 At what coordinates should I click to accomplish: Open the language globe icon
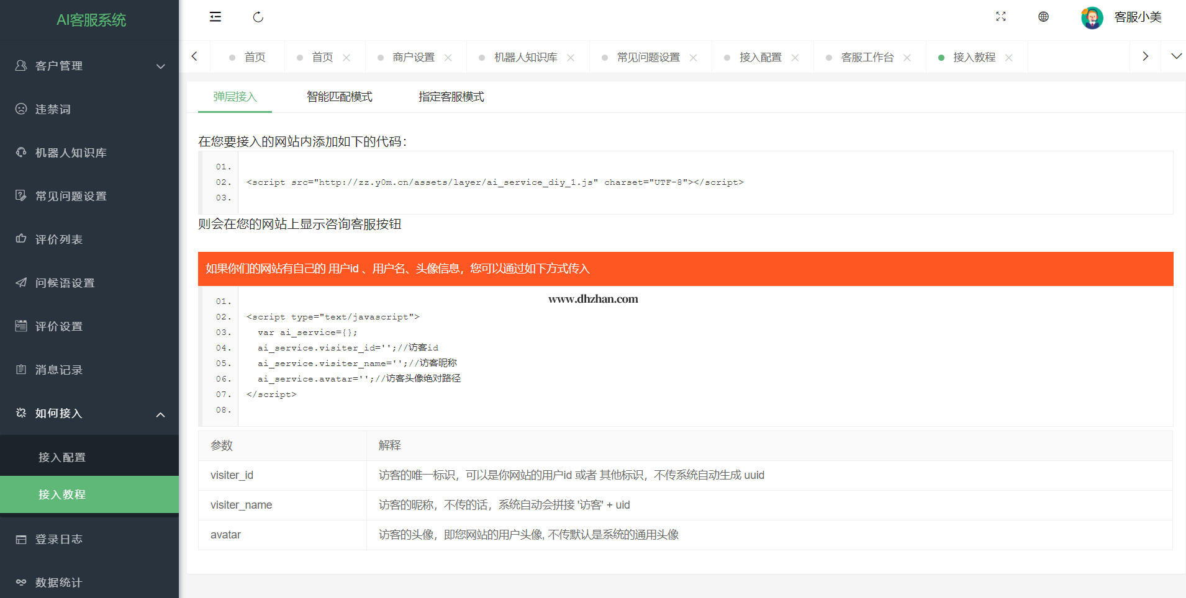tap(1043, 17)
